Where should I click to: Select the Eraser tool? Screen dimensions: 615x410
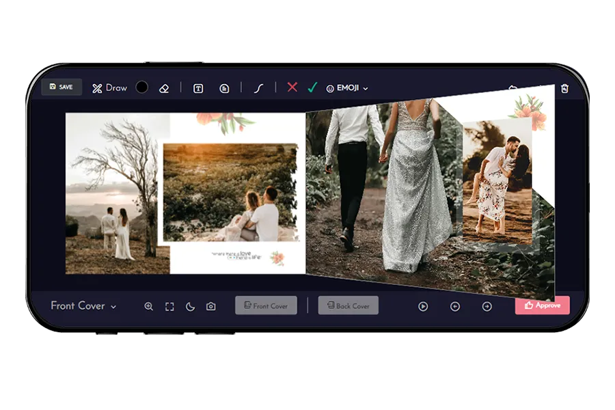tap(164, 88)
